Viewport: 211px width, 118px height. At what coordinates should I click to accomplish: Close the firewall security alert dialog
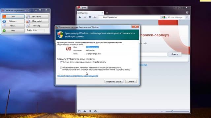(x=135, y=27)
